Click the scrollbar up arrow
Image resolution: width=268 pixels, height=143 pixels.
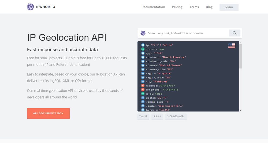(240, 42)
